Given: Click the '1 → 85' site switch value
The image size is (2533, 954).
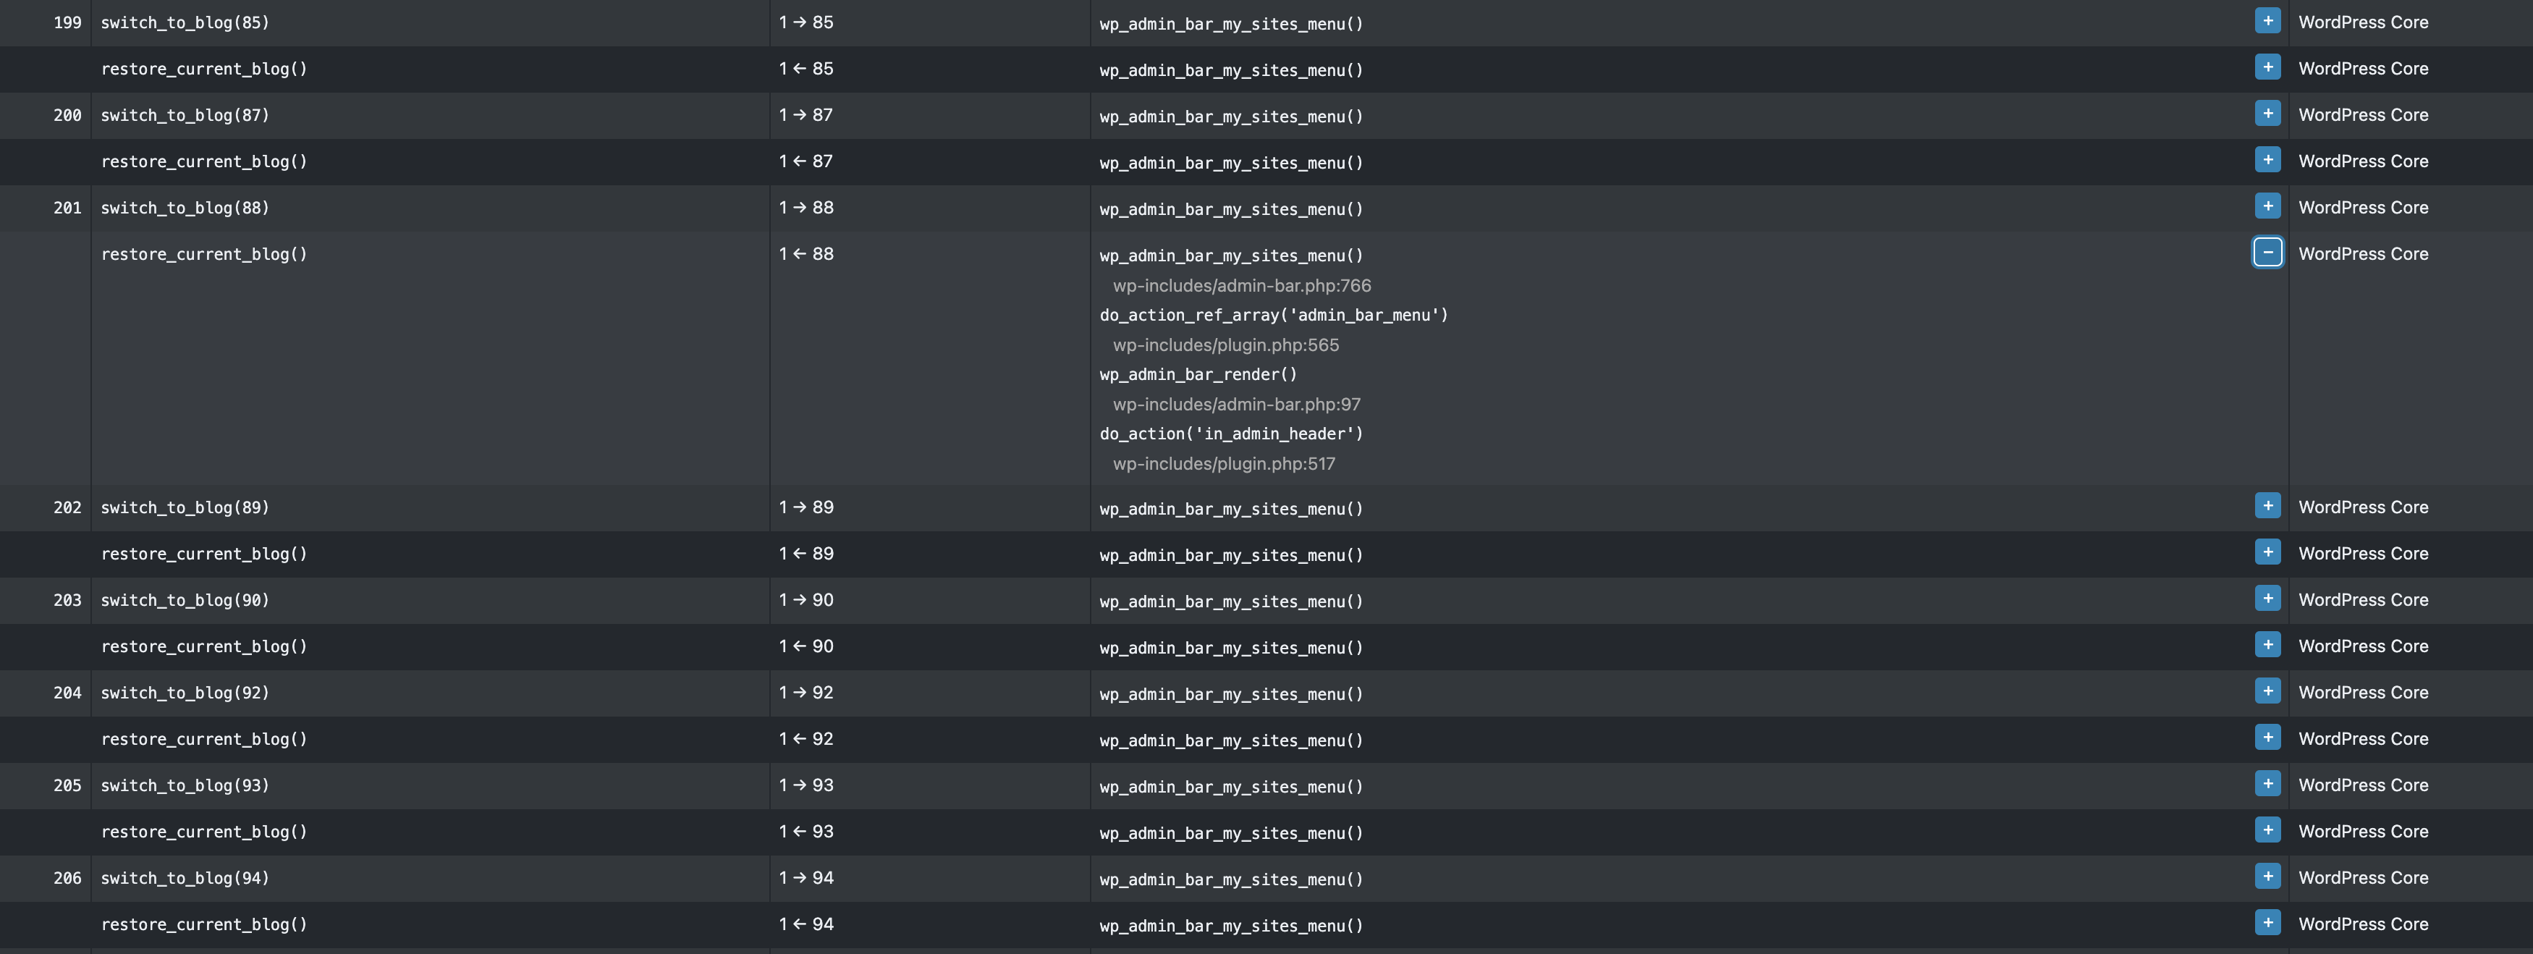Looking at the screenshot, I should coord(806,22).
